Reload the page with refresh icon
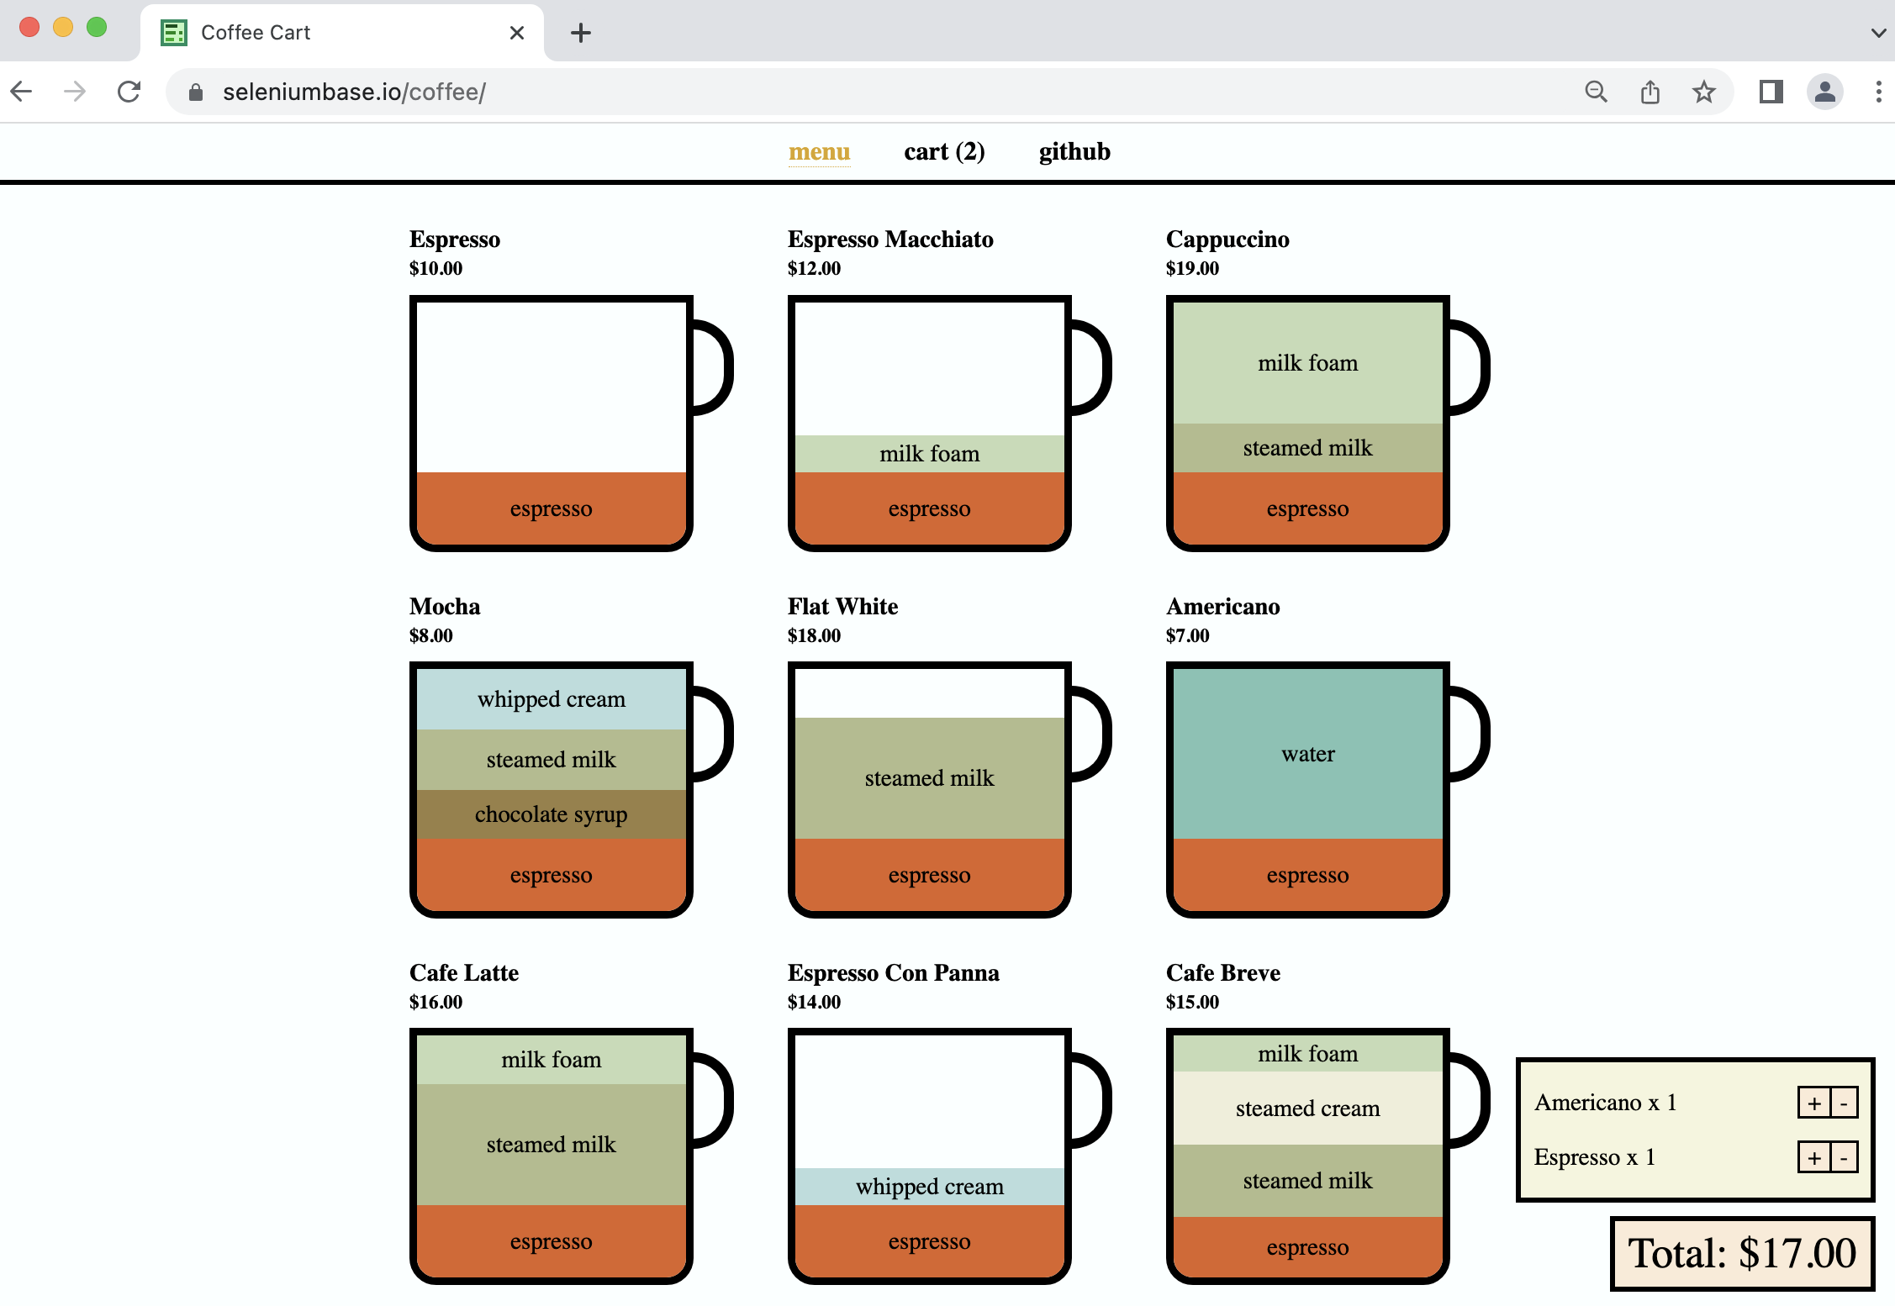The width and height of the screenshot is (1895, 1306). (x=129, y=92)
